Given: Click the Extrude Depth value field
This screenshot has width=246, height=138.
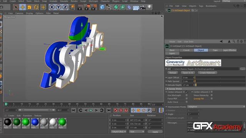Looking at the screenshot, I should tap(188, 85).
